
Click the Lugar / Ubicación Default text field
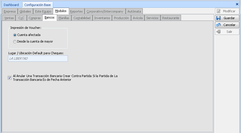pyautogui.click(x=38, y=59)
